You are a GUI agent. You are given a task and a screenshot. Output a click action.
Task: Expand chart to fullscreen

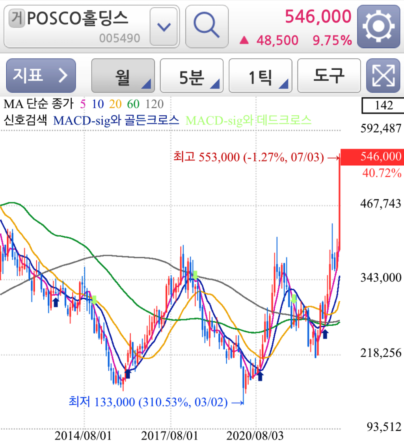[383, 76]
